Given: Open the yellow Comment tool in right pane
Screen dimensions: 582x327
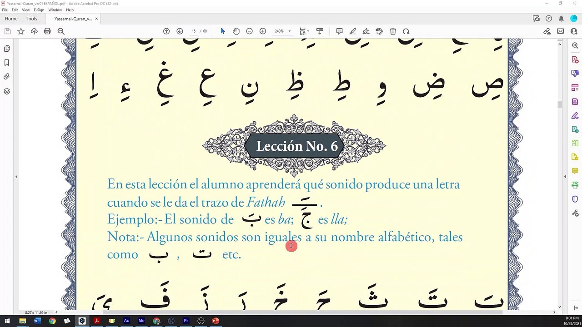Looking at the screenshot, I should tap(575, 171).
